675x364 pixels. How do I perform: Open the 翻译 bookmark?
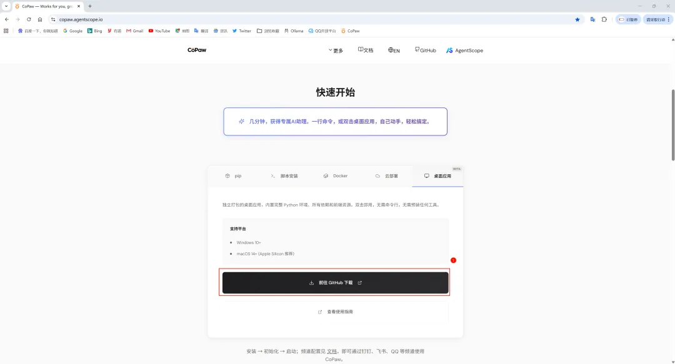click(x=201, y=31)
